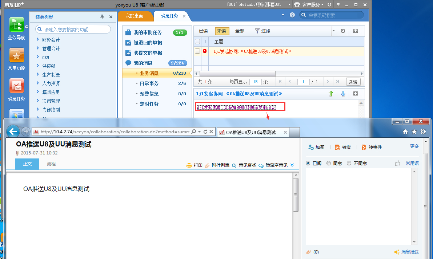Click the thumbs-up like icon
The width and height of the screenshot is (433, 259).
tap(397, 163)
